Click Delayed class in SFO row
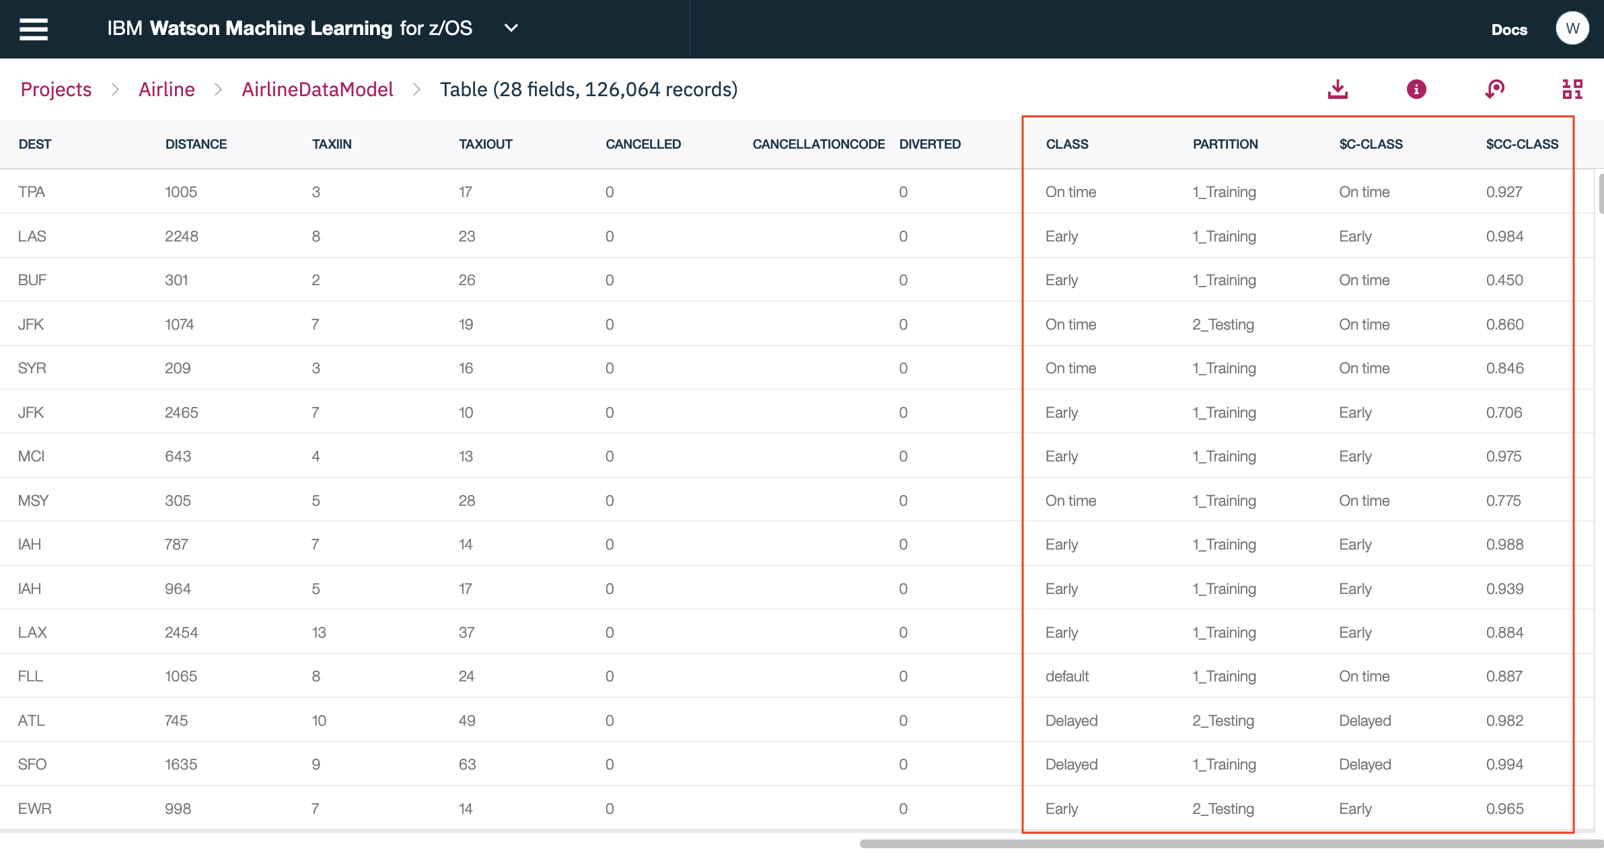 click(x=1072, y=764)
